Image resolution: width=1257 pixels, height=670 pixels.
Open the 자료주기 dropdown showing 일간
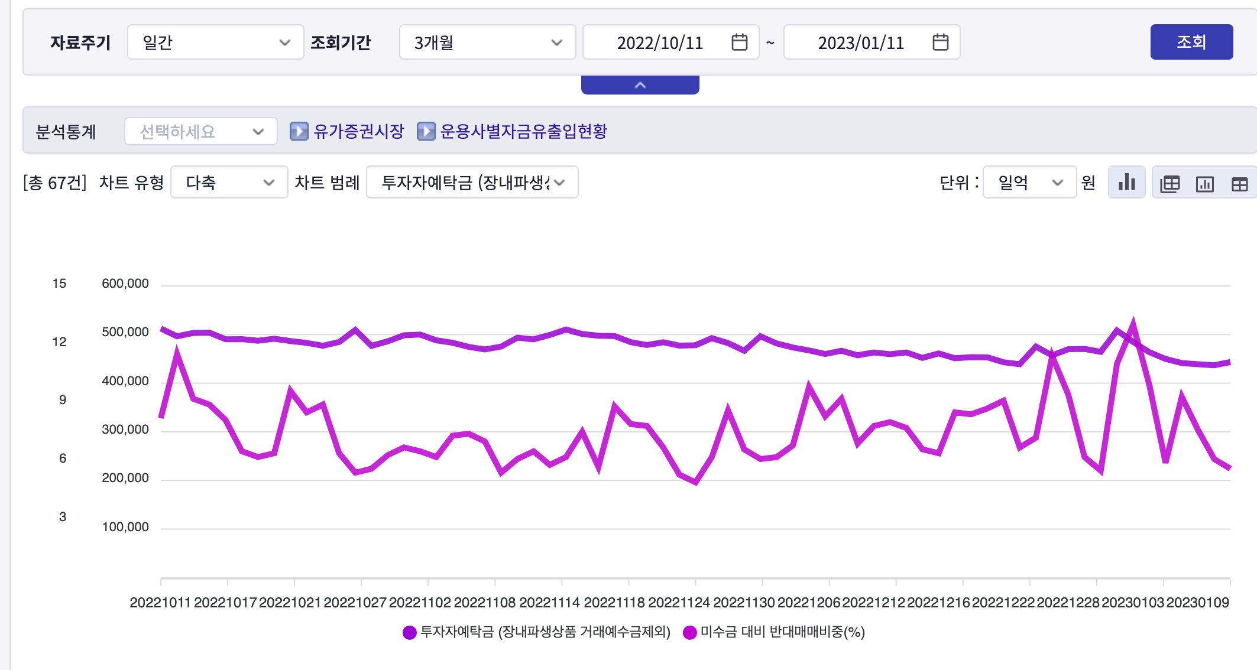[x=215, y=43]
